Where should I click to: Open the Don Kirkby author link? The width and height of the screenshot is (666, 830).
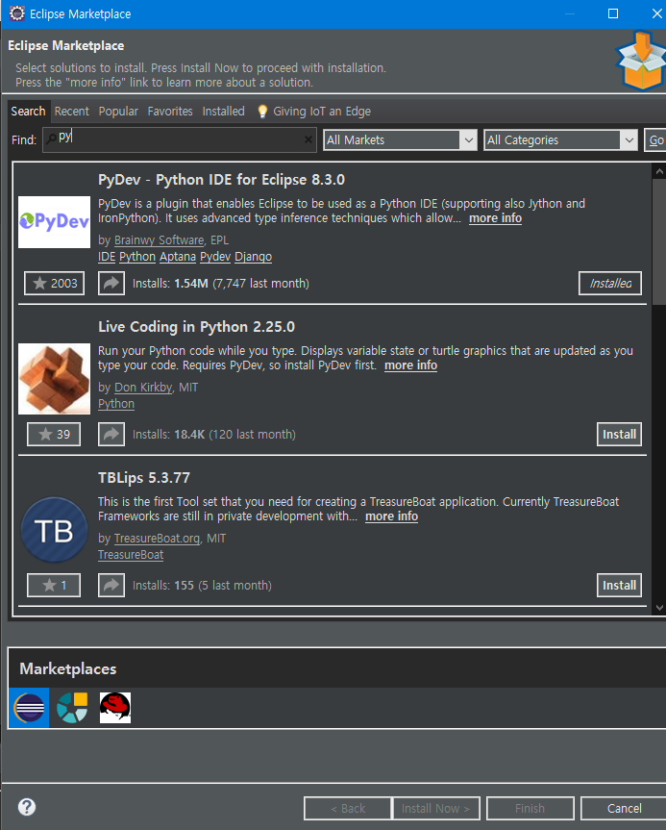pyautogui.click(x=143, y=388)
